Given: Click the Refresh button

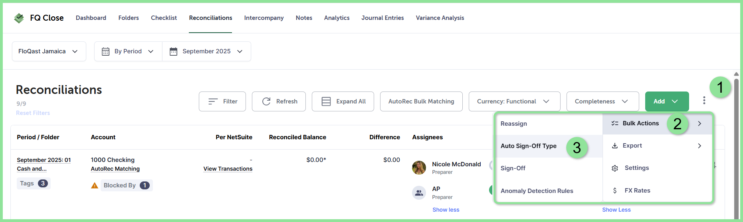Looking at the screenshot, I should [279, 101].
